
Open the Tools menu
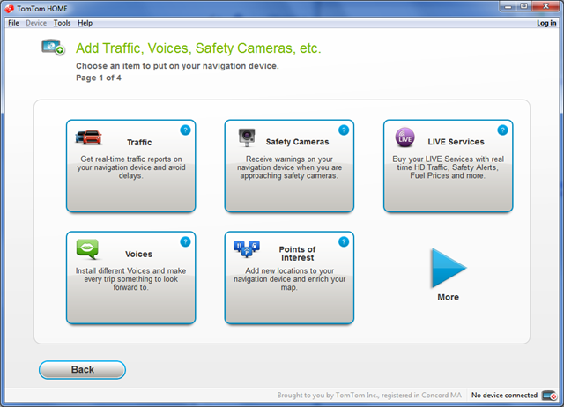(62, 23)
